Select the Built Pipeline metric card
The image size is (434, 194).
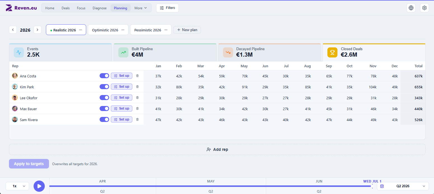tap(165, 52)
